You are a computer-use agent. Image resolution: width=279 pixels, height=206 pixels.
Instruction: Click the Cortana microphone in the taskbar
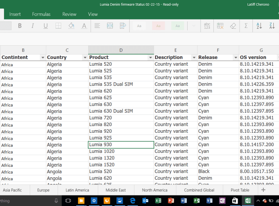pyautogui.click(x=56, y=201)
